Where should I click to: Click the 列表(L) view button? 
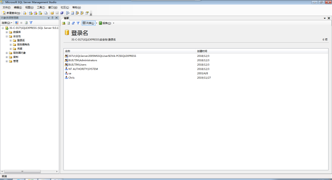pos(89,23)
